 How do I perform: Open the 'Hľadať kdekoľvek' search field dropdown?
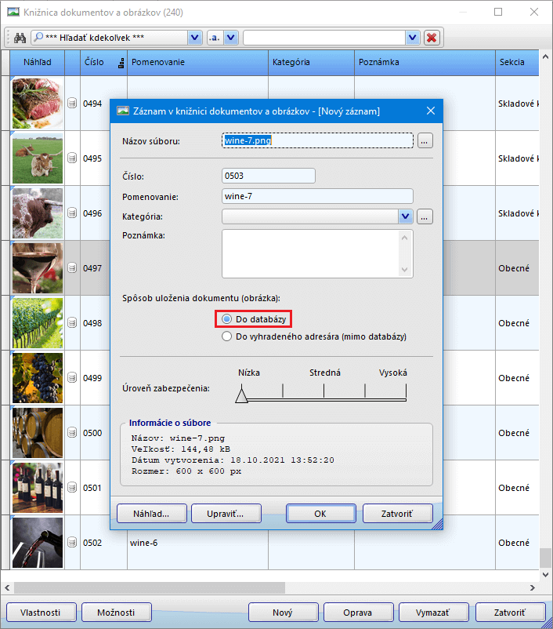tap(194, 38)
